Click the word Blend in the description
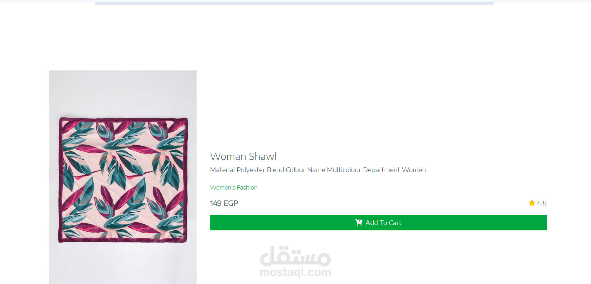The width and height of the screenshot is (591, 284). point(275,170)
